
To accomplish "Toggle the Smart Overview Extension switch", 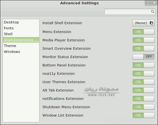I will click(143, 48).
